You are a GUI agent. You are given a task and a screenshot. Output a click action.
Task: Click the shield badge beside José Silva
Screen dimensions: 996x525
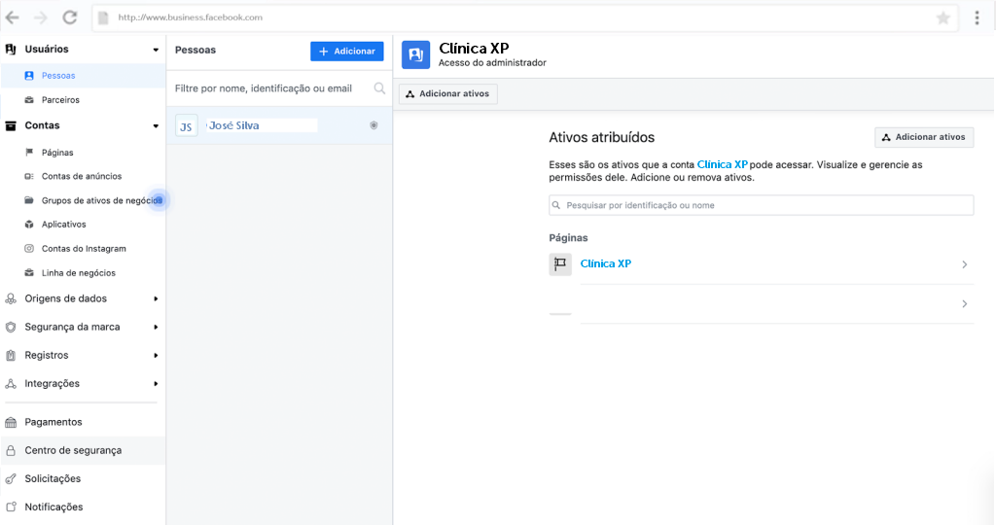[373, 125]
